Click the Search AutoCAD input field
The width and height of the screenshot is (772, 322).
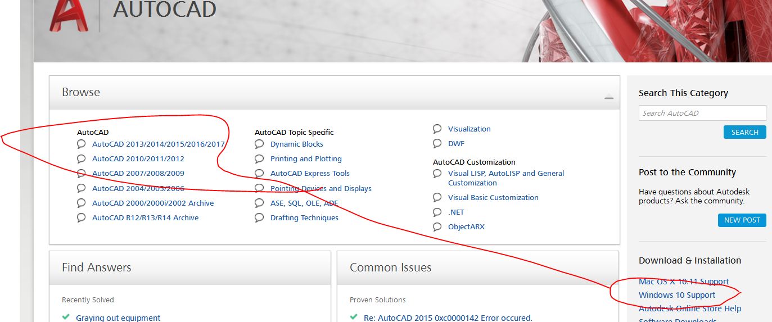click(702, 113)
